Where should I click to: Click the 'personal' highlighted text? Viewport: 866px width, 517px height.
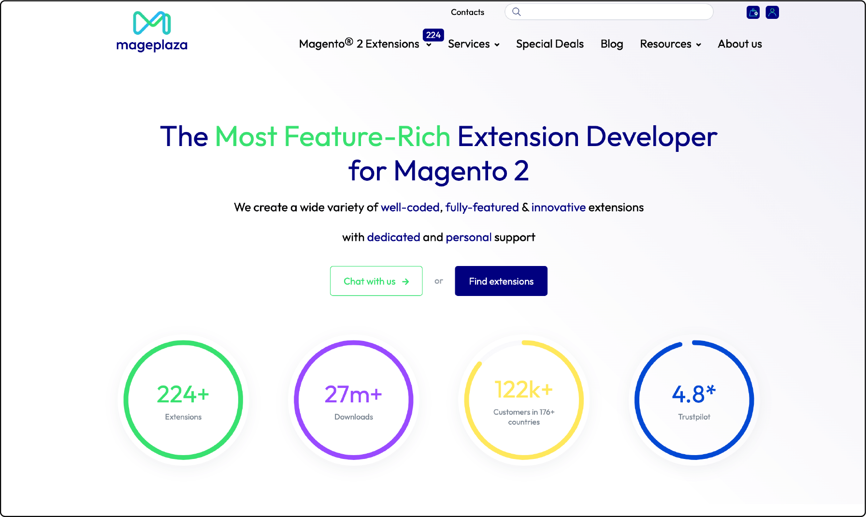[x=468, y=237]
